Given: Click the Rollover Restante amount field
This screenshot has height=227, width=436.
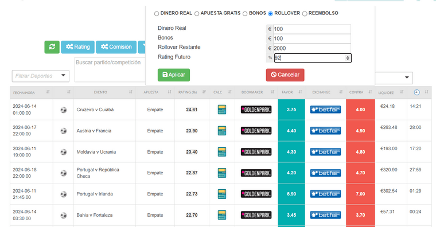Looking at the screenshot, I should click(312, 48).
